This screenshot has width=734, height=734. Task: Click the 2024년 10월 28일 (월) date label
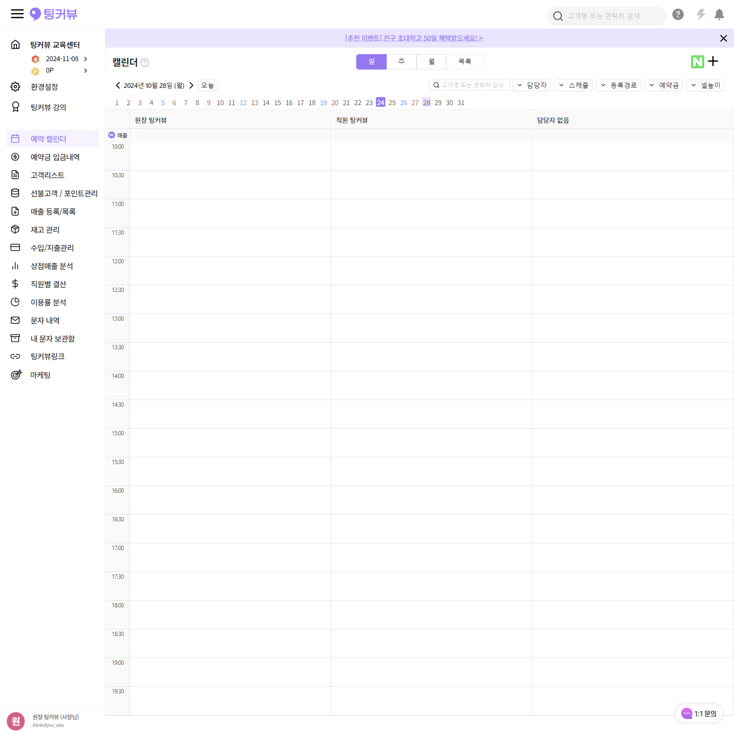[154, 86]
